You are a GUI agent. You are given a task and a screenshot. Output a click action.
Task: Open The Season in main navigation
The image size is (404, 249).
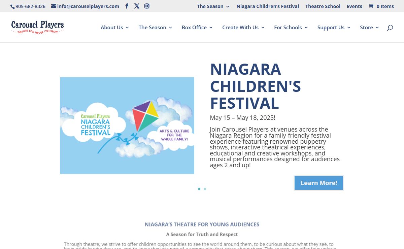152,28
